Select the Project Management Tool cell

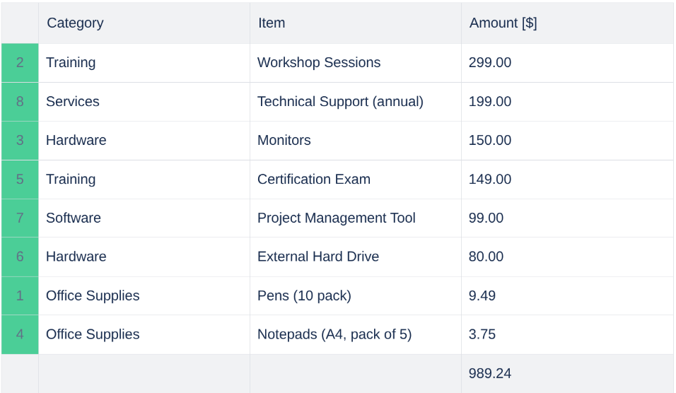tap(337, 218)
